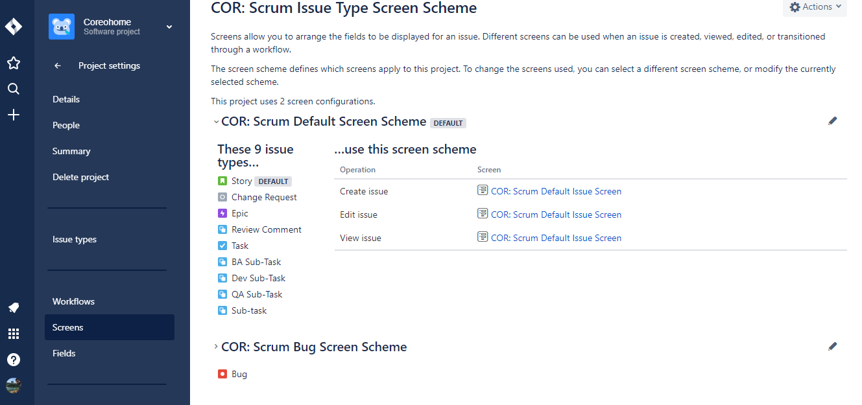Expand the COR: Scrum Bug Screen Scheme section
This screenshot has width=862, height=405.
tap(216, 347)
